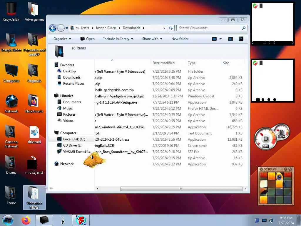Expand the Downloads breadcrumb arrow

click(x=143, y=28)
